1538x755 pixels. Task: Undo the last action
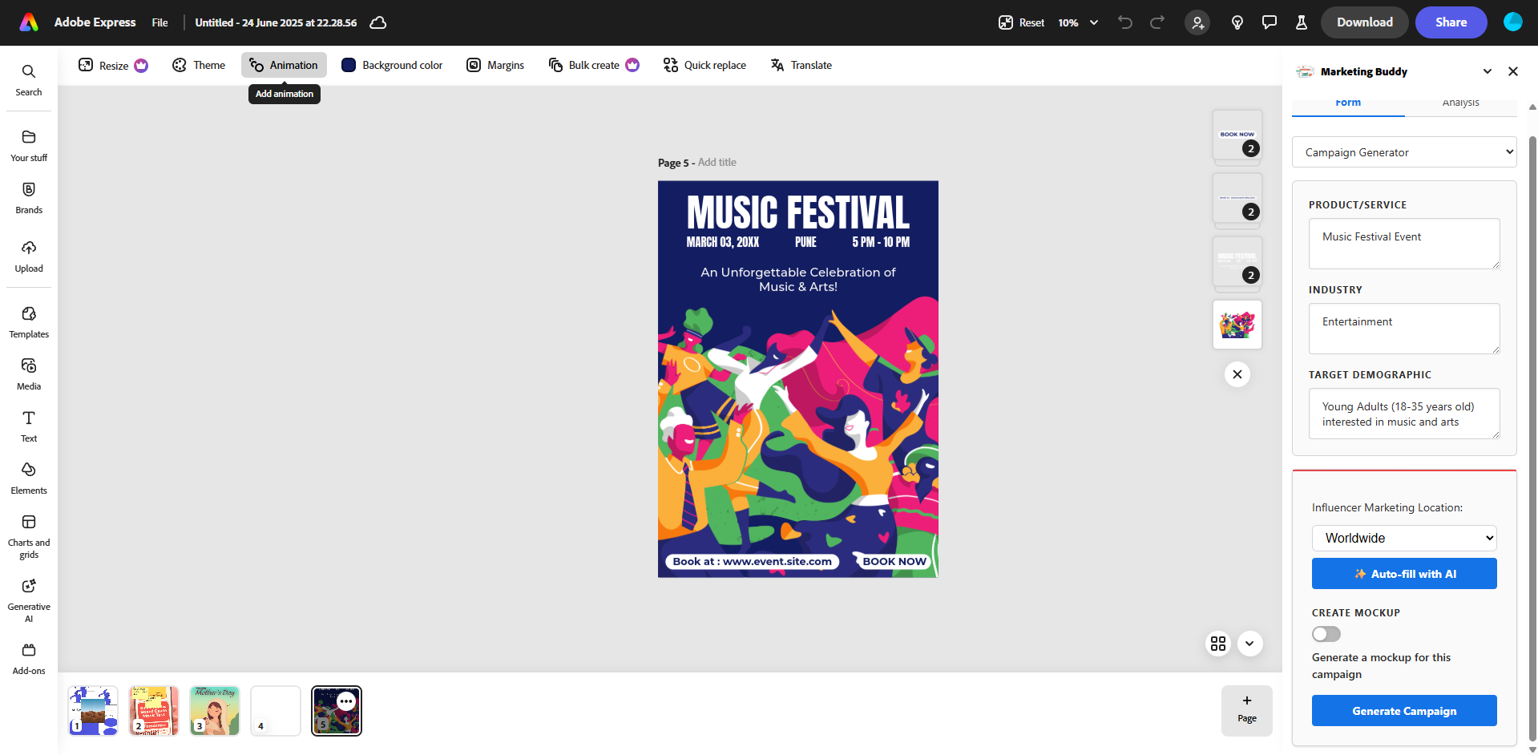pos(1125,22)
